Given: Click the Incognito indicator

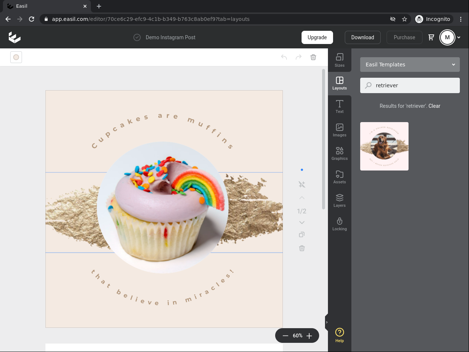Looking at the screenshot, I should [433, 19].
